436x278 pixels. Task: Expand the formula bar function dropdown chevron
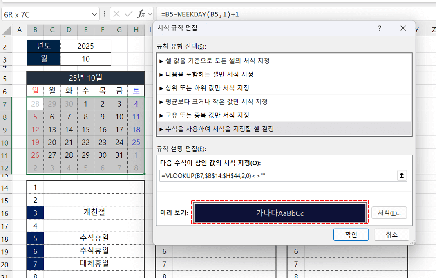click(x=150, y=14)
